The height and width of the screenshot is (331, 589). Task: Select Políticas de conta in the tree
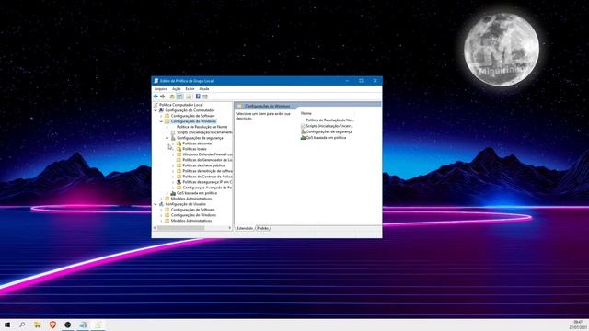click(197, 143)
